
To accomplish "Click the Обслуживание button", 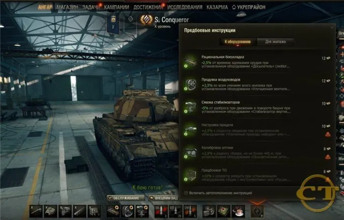I will 126,198.
